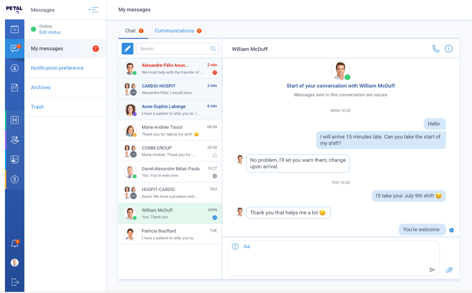472x293 pixels.
Task: Log out using the exit icon
Action: coord(14,282)
